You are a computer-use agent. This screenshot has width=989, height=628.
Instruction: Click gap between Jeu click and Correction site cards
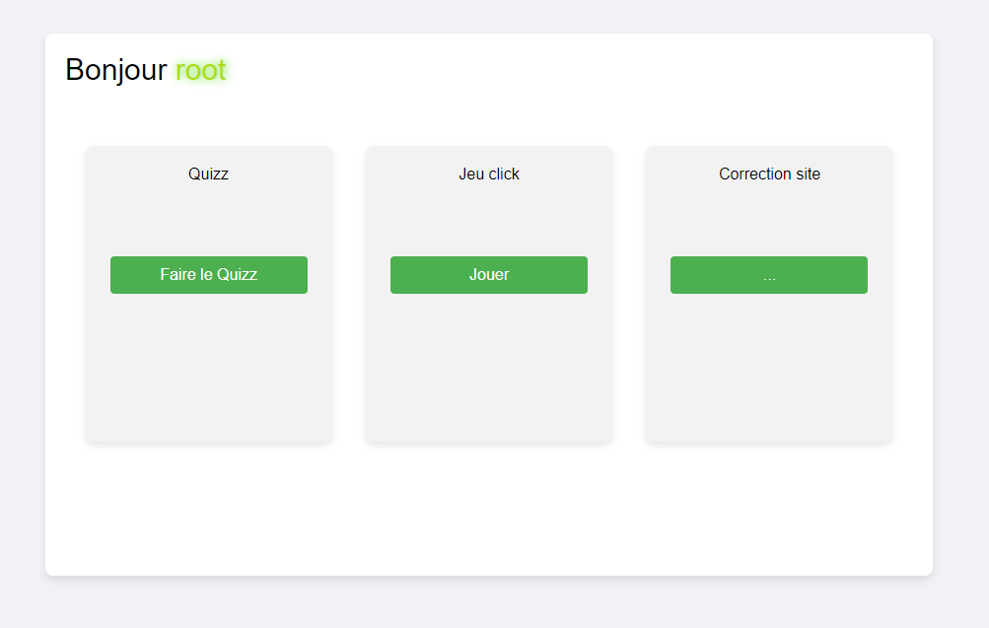click(x=629, y=294)
